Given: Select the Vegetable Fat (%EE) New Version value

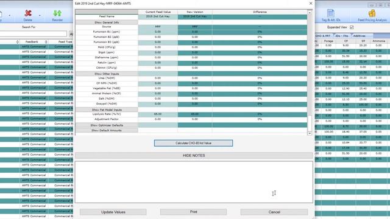Looking at the screenshot, I should 195,88.
